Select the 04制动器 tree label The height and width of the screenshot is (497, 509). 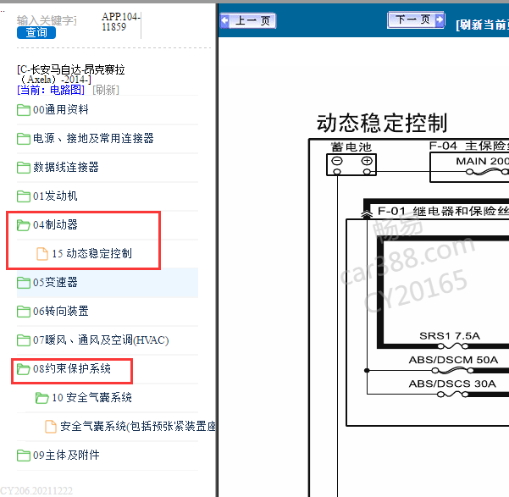coord(55,225)
